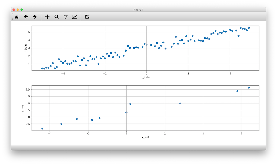
Task: Maximize the window with the green button
Action: point(22,10)
